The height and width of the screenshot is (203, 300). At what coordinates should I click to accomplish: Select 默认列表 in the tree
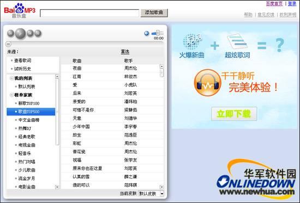[27, 87]
